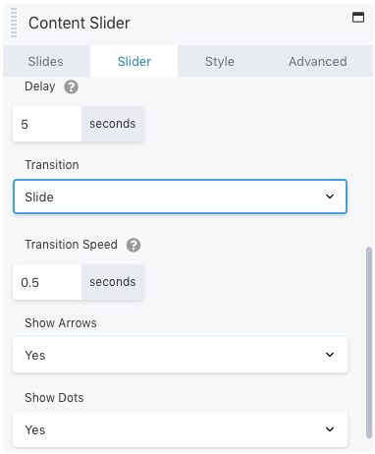
Task: Click the Delay help question mark icon
Action: [71, 87]
